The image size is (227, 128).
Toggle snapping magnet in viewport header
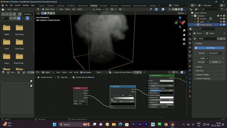[112, 9]
